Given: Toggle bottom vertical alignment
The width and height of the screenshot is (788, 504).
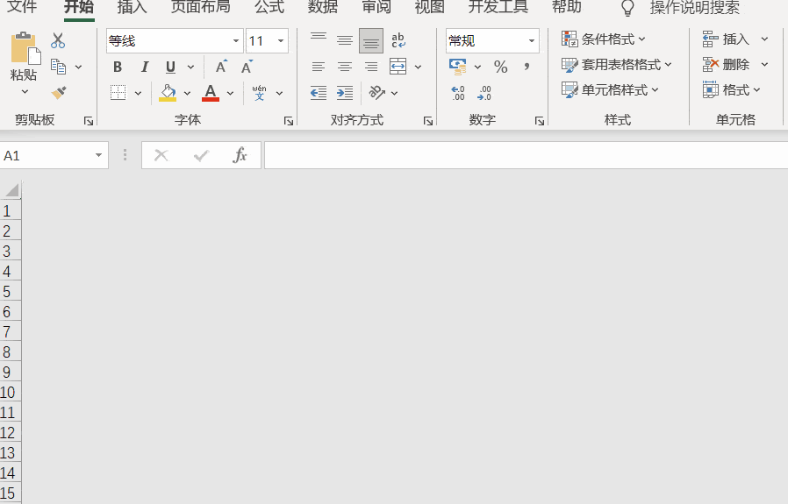Looking at the screenshot, I should [371, 40].
